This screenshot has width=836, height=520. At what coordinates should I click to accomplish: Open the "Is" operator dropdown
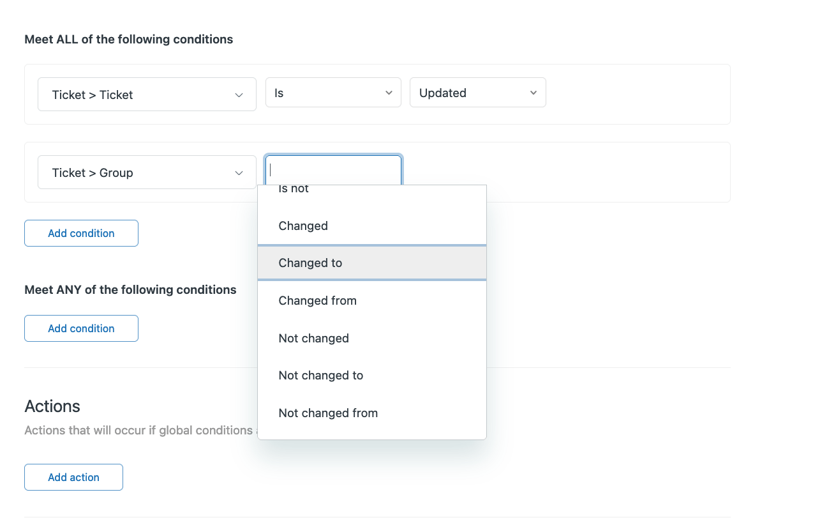[x=332, y=92]
